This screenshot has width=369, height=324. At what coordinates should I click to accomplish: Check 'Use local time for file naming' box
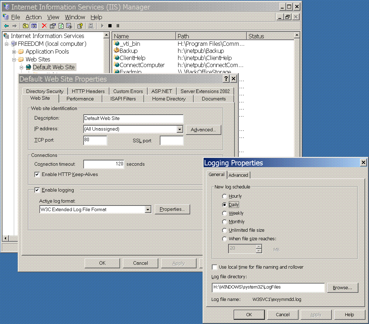click(x=214, y=267)
